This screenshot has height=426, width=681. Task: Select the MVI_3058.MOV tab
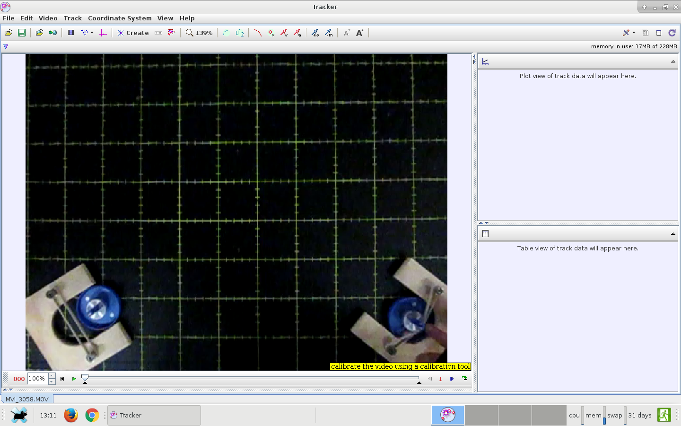coord(27,399)
